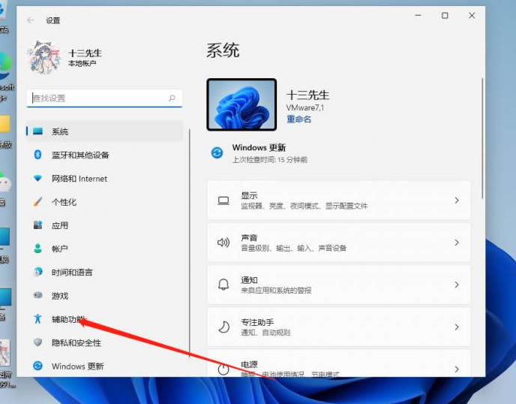516x404 pixels.
Task: Open the Apps section icon
Action: coord(37,225)
